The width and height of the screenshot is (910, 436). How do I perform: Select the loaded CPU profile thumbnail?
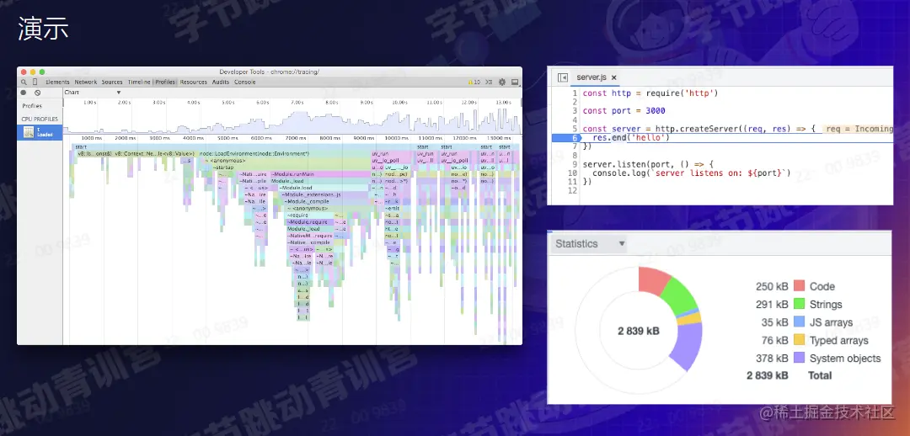(29, 132)
